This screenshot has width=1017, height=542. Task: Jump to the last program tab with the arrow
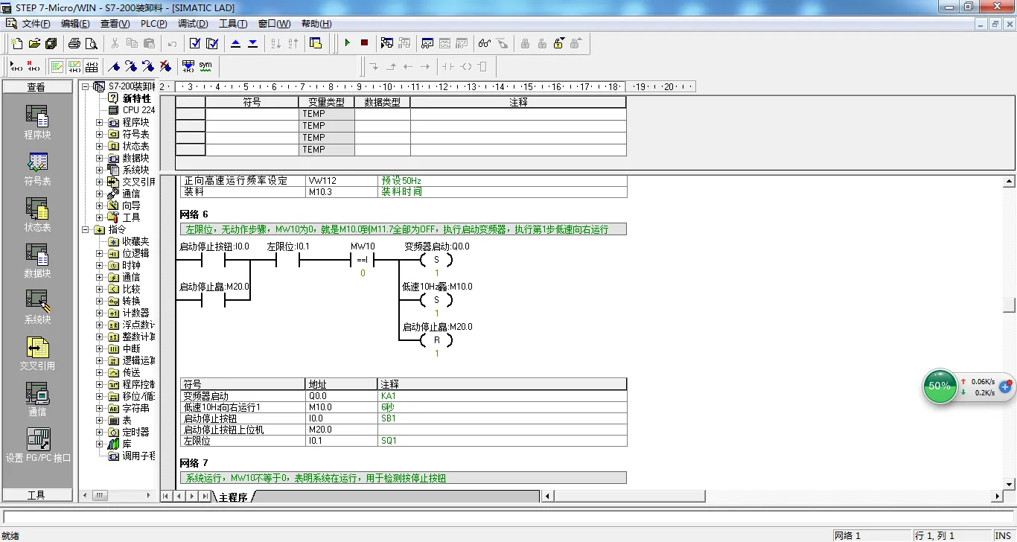(x=205, y=496)
